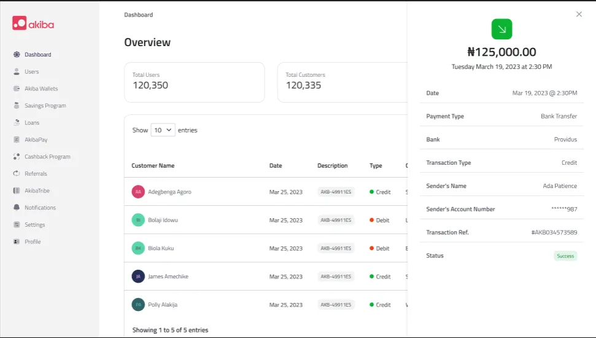The image size is (596, 338).
Task: Click the Cashback Program sidebar icon
Action: 17,157
